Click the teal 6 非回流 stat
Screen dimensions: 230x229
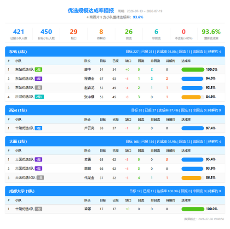click(x=156, y=34)
